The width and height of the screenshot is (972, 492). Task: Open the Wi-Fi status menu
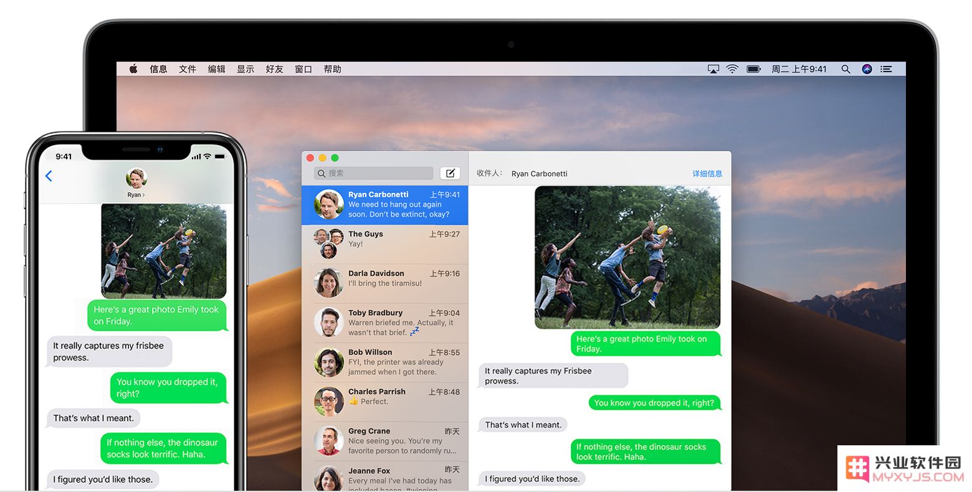[732, 69]
